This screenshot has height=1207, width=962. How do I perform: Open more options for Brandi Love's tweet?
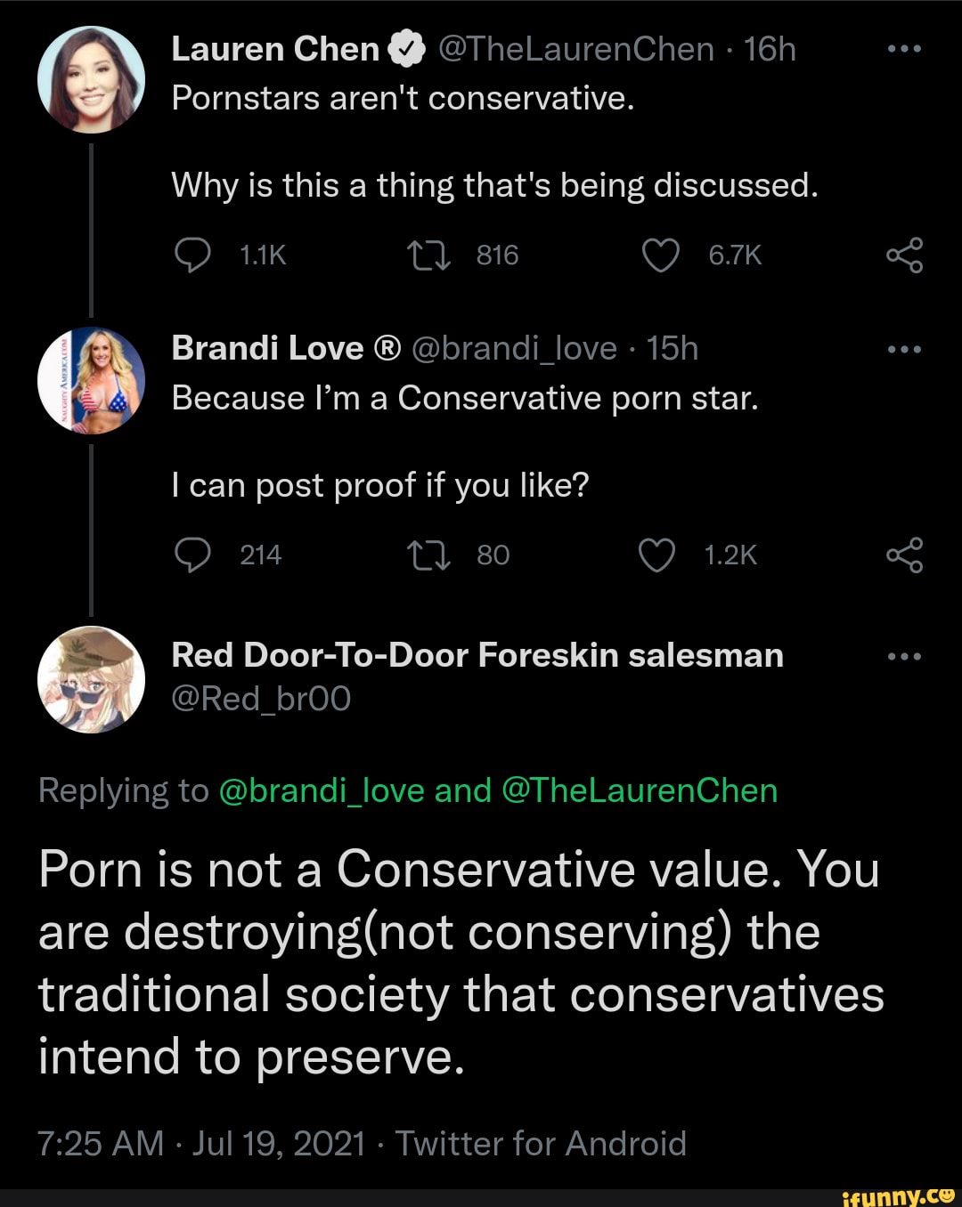click(x=904, y=349)
